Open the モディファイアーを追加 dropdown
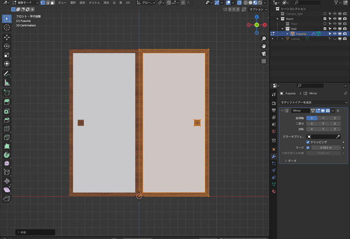This screenshot has width=350, height=239. click(x=313, y=102)
